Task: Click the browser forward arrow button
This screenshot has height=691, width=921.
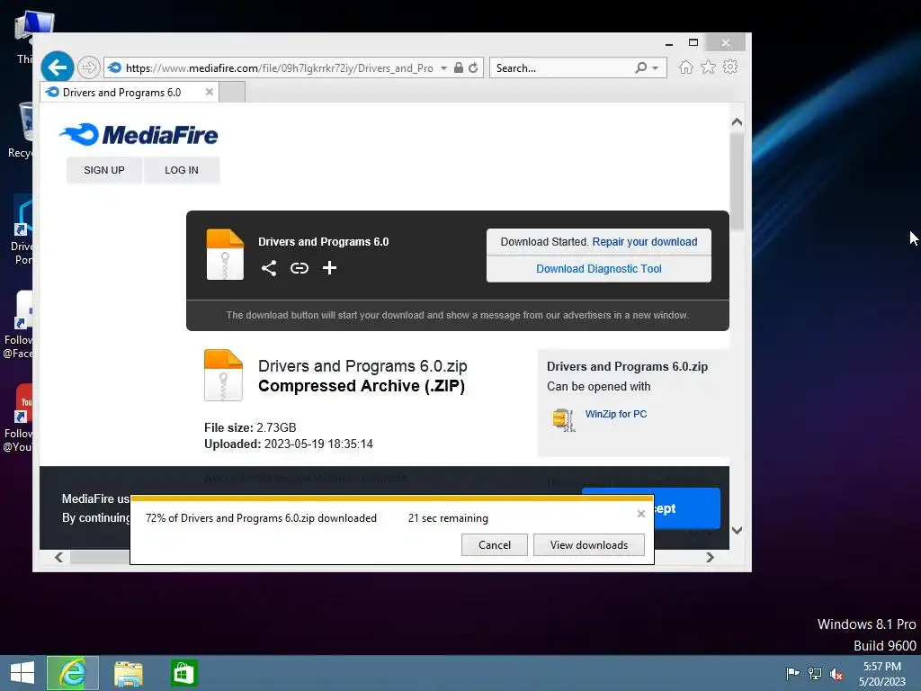Action: click(89, 67)
